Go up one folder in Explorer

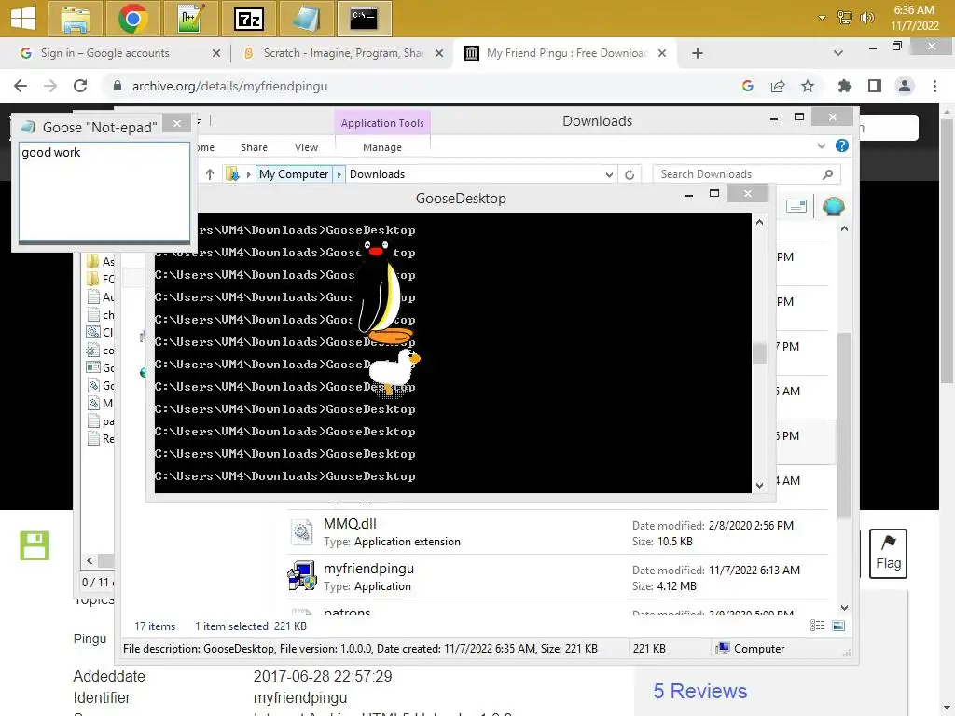[x=210, y=174]
